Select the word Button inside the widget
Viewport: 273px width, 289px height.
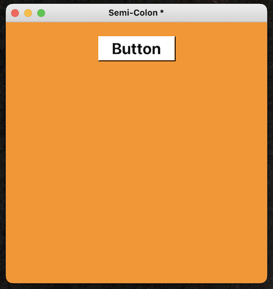pyautogui.click(x=136, y=49)
